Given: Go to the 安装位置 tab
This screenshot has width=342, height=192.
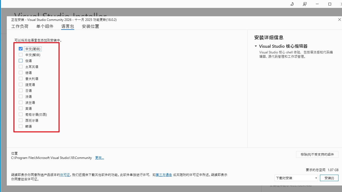Looking at the screenshot, I should (x=91, y=26).
